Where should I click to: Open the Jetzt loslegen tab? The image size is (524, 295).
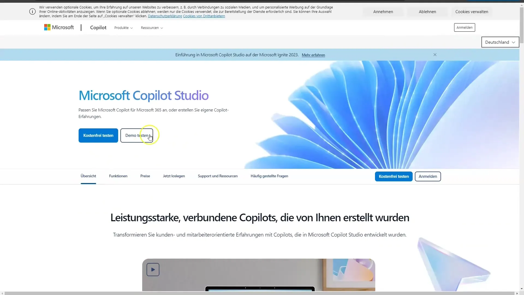pyautogui.click(x=174, y=176)
